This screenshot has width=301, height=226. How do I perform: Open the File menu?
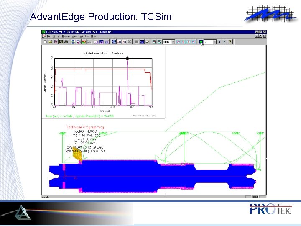pos(49,36)
